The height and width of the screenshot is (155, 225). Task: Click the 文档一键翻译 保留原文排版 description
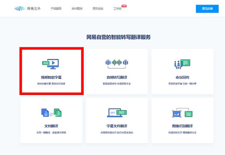coord(51,133)
